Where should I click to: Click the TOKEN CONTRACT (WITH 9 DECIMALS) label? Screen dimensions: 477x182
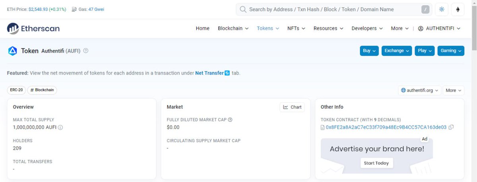tap(361, 120)
